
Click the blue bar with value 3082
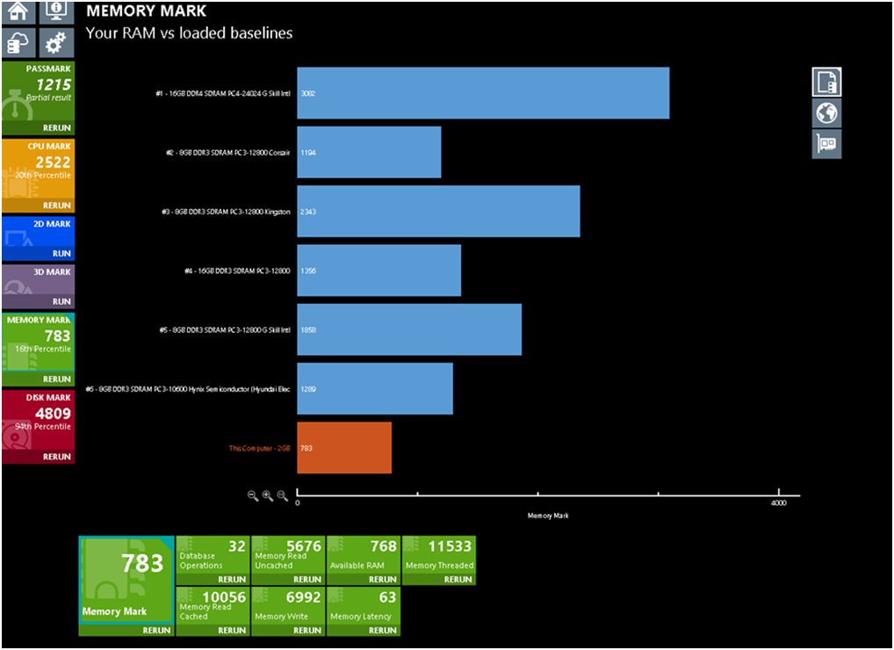(x=483, y=93)
